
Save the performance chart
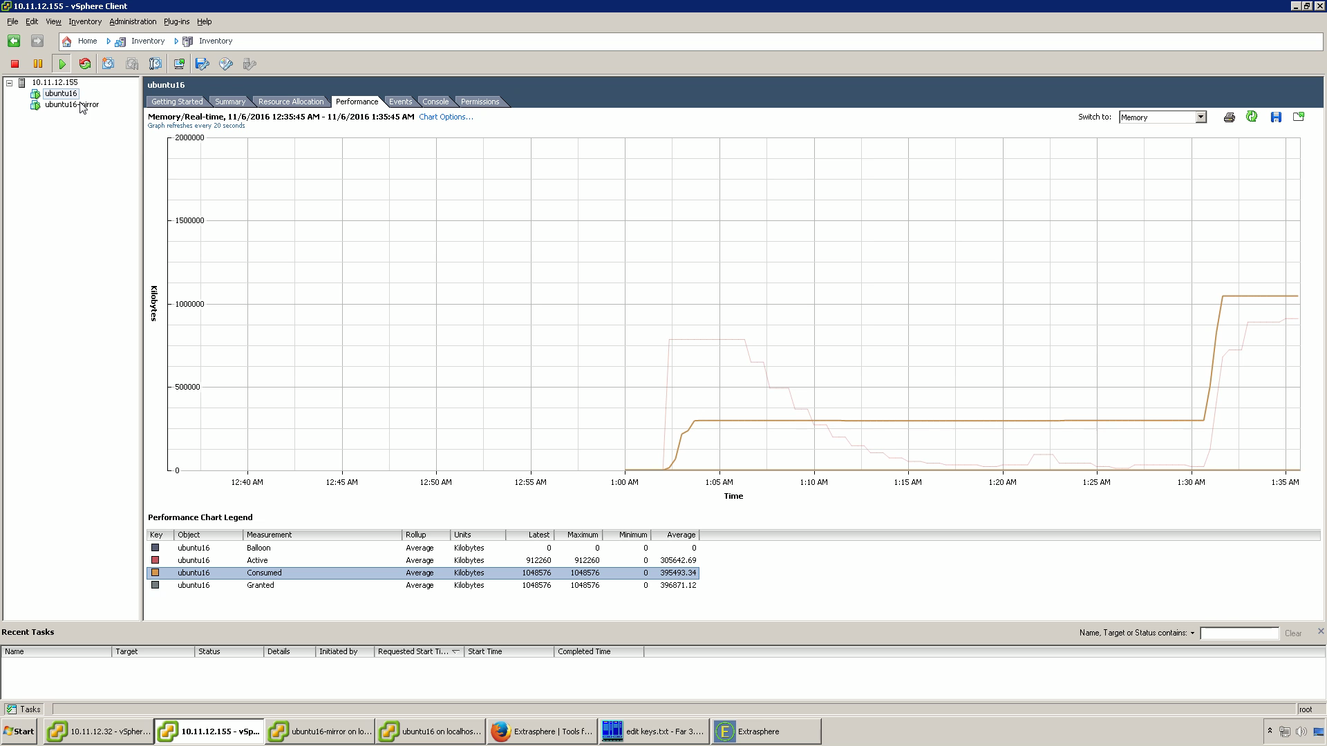tap(1276, 117)
